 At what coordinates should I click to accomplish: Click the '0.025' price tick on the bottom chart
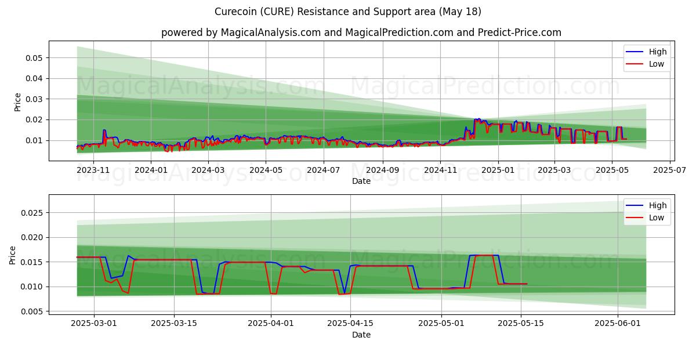point(32,213)
